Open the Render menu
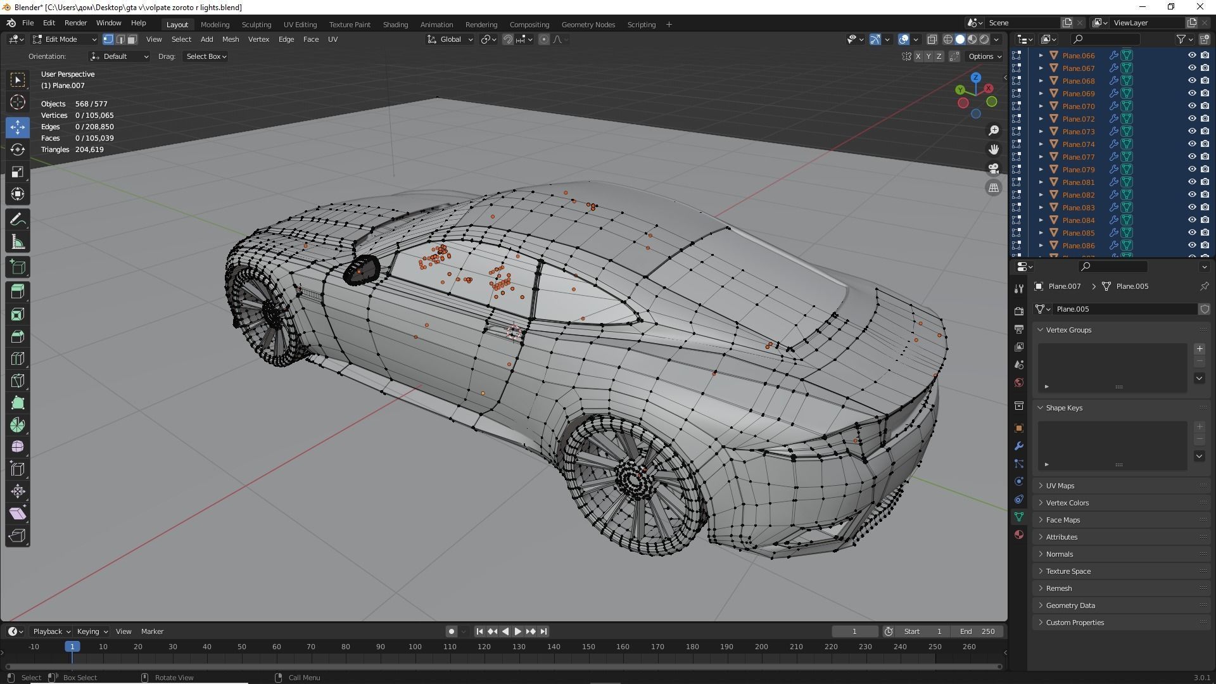This screenshot has height=684, width=1216. pyautogui.click(x=75, y=23)
